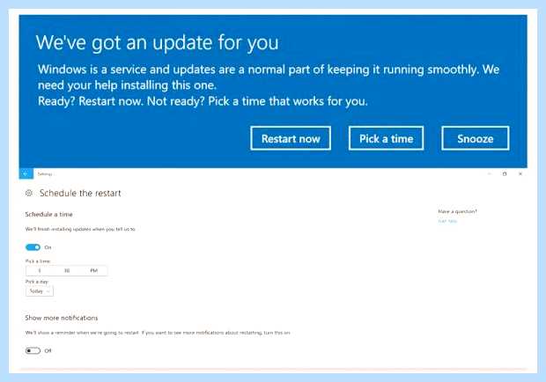The width and height of the screenshot is (546, 382).
Task: Maximize the Settings window
Action: coord(505,173)
